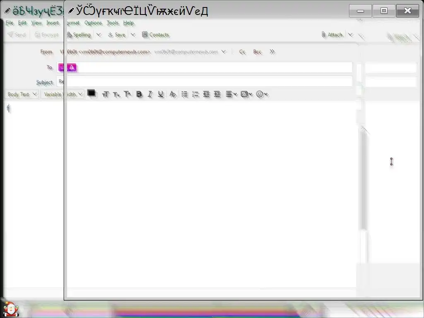Open the File menu

pyautogui.click(x=10, y=23)
